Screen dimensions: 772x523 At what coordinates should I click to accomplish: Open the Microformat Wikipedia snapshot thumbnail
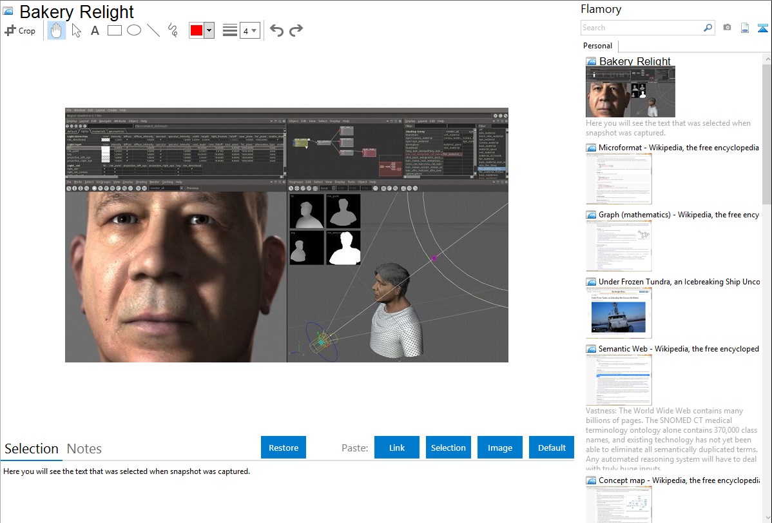[x=619, y=179]
